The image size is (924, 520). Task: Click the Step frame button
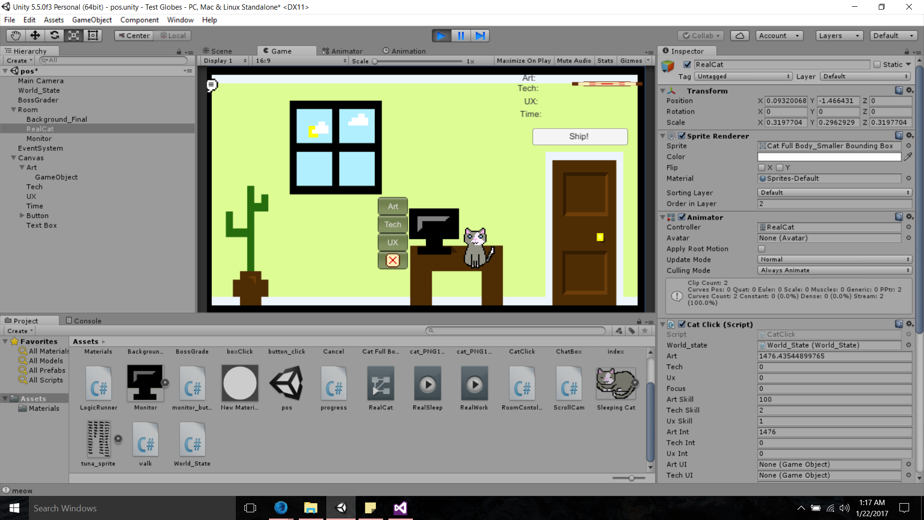pyautogui.click(x=480, y=36)
